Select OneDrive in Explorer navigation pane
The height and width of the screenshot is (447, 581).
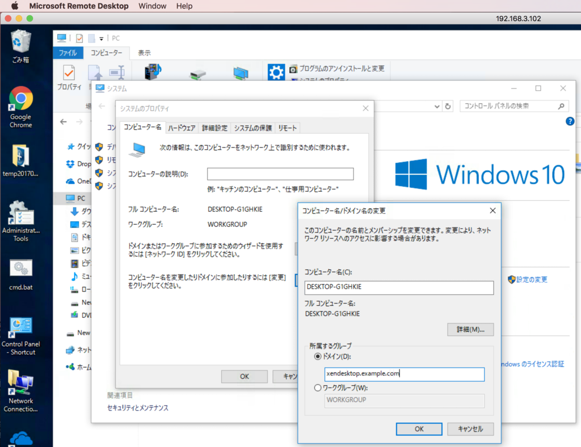(x=78, y=181)
